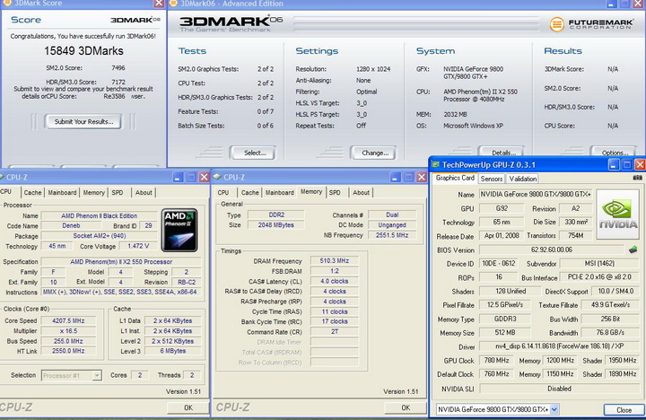
Task: Click the HT Link value 2550.0 MHz
Action: point(68,351)
